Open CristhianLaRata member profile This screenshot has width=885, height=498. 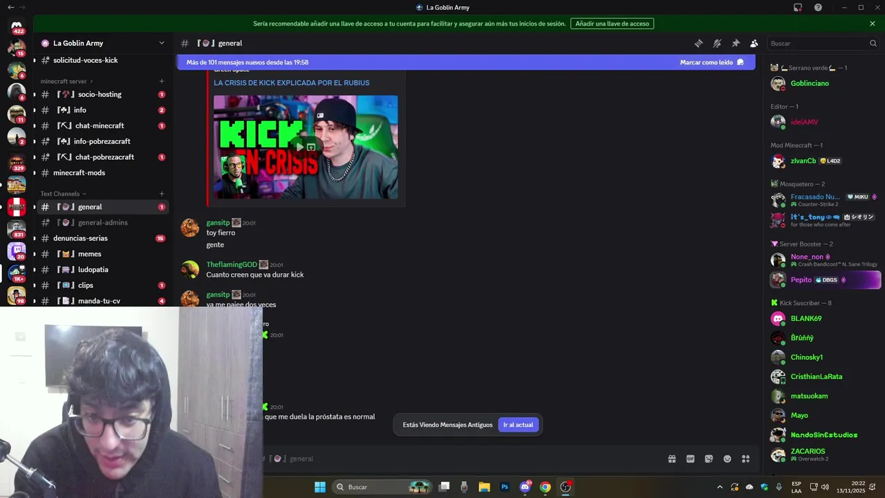point(824,377)
